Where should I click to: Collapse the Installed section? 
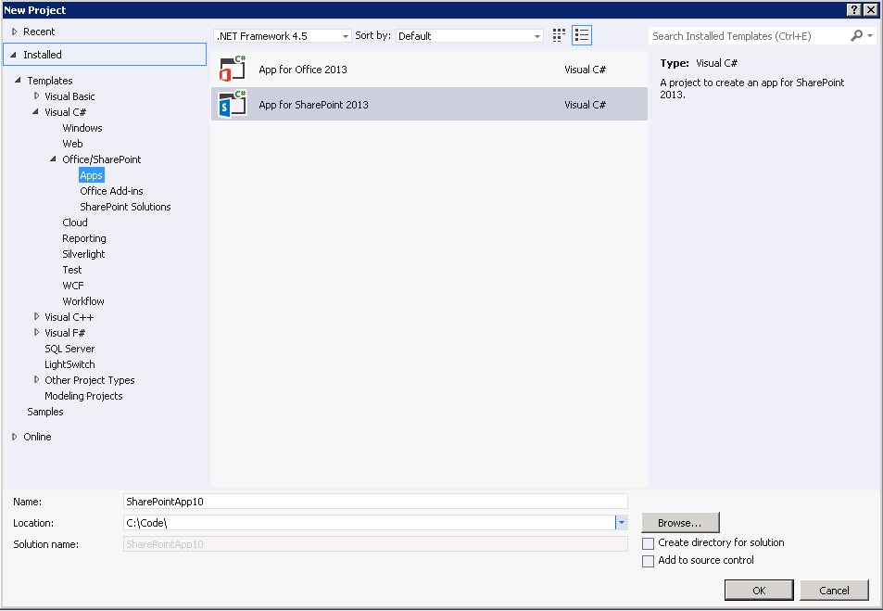14,55
